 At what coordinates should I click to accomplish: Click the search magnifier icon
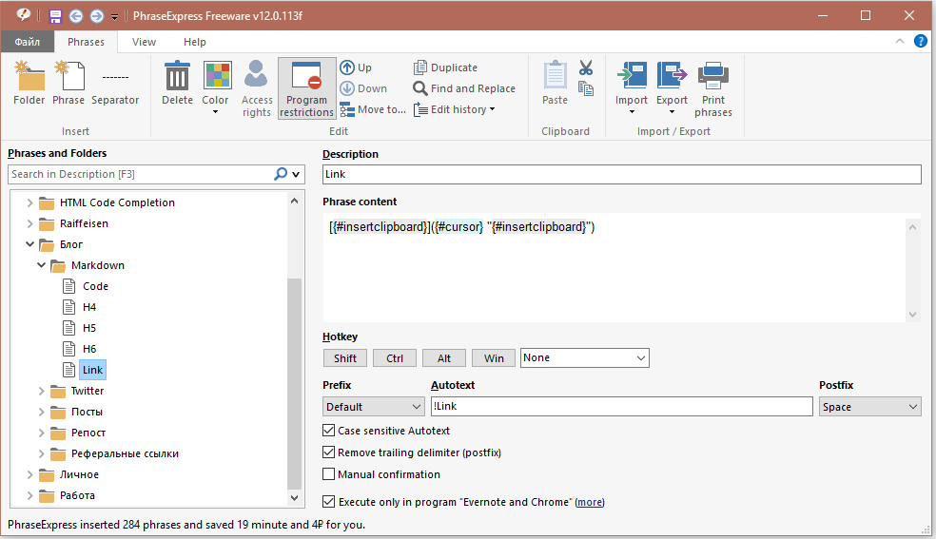click(x=281, y=174)
